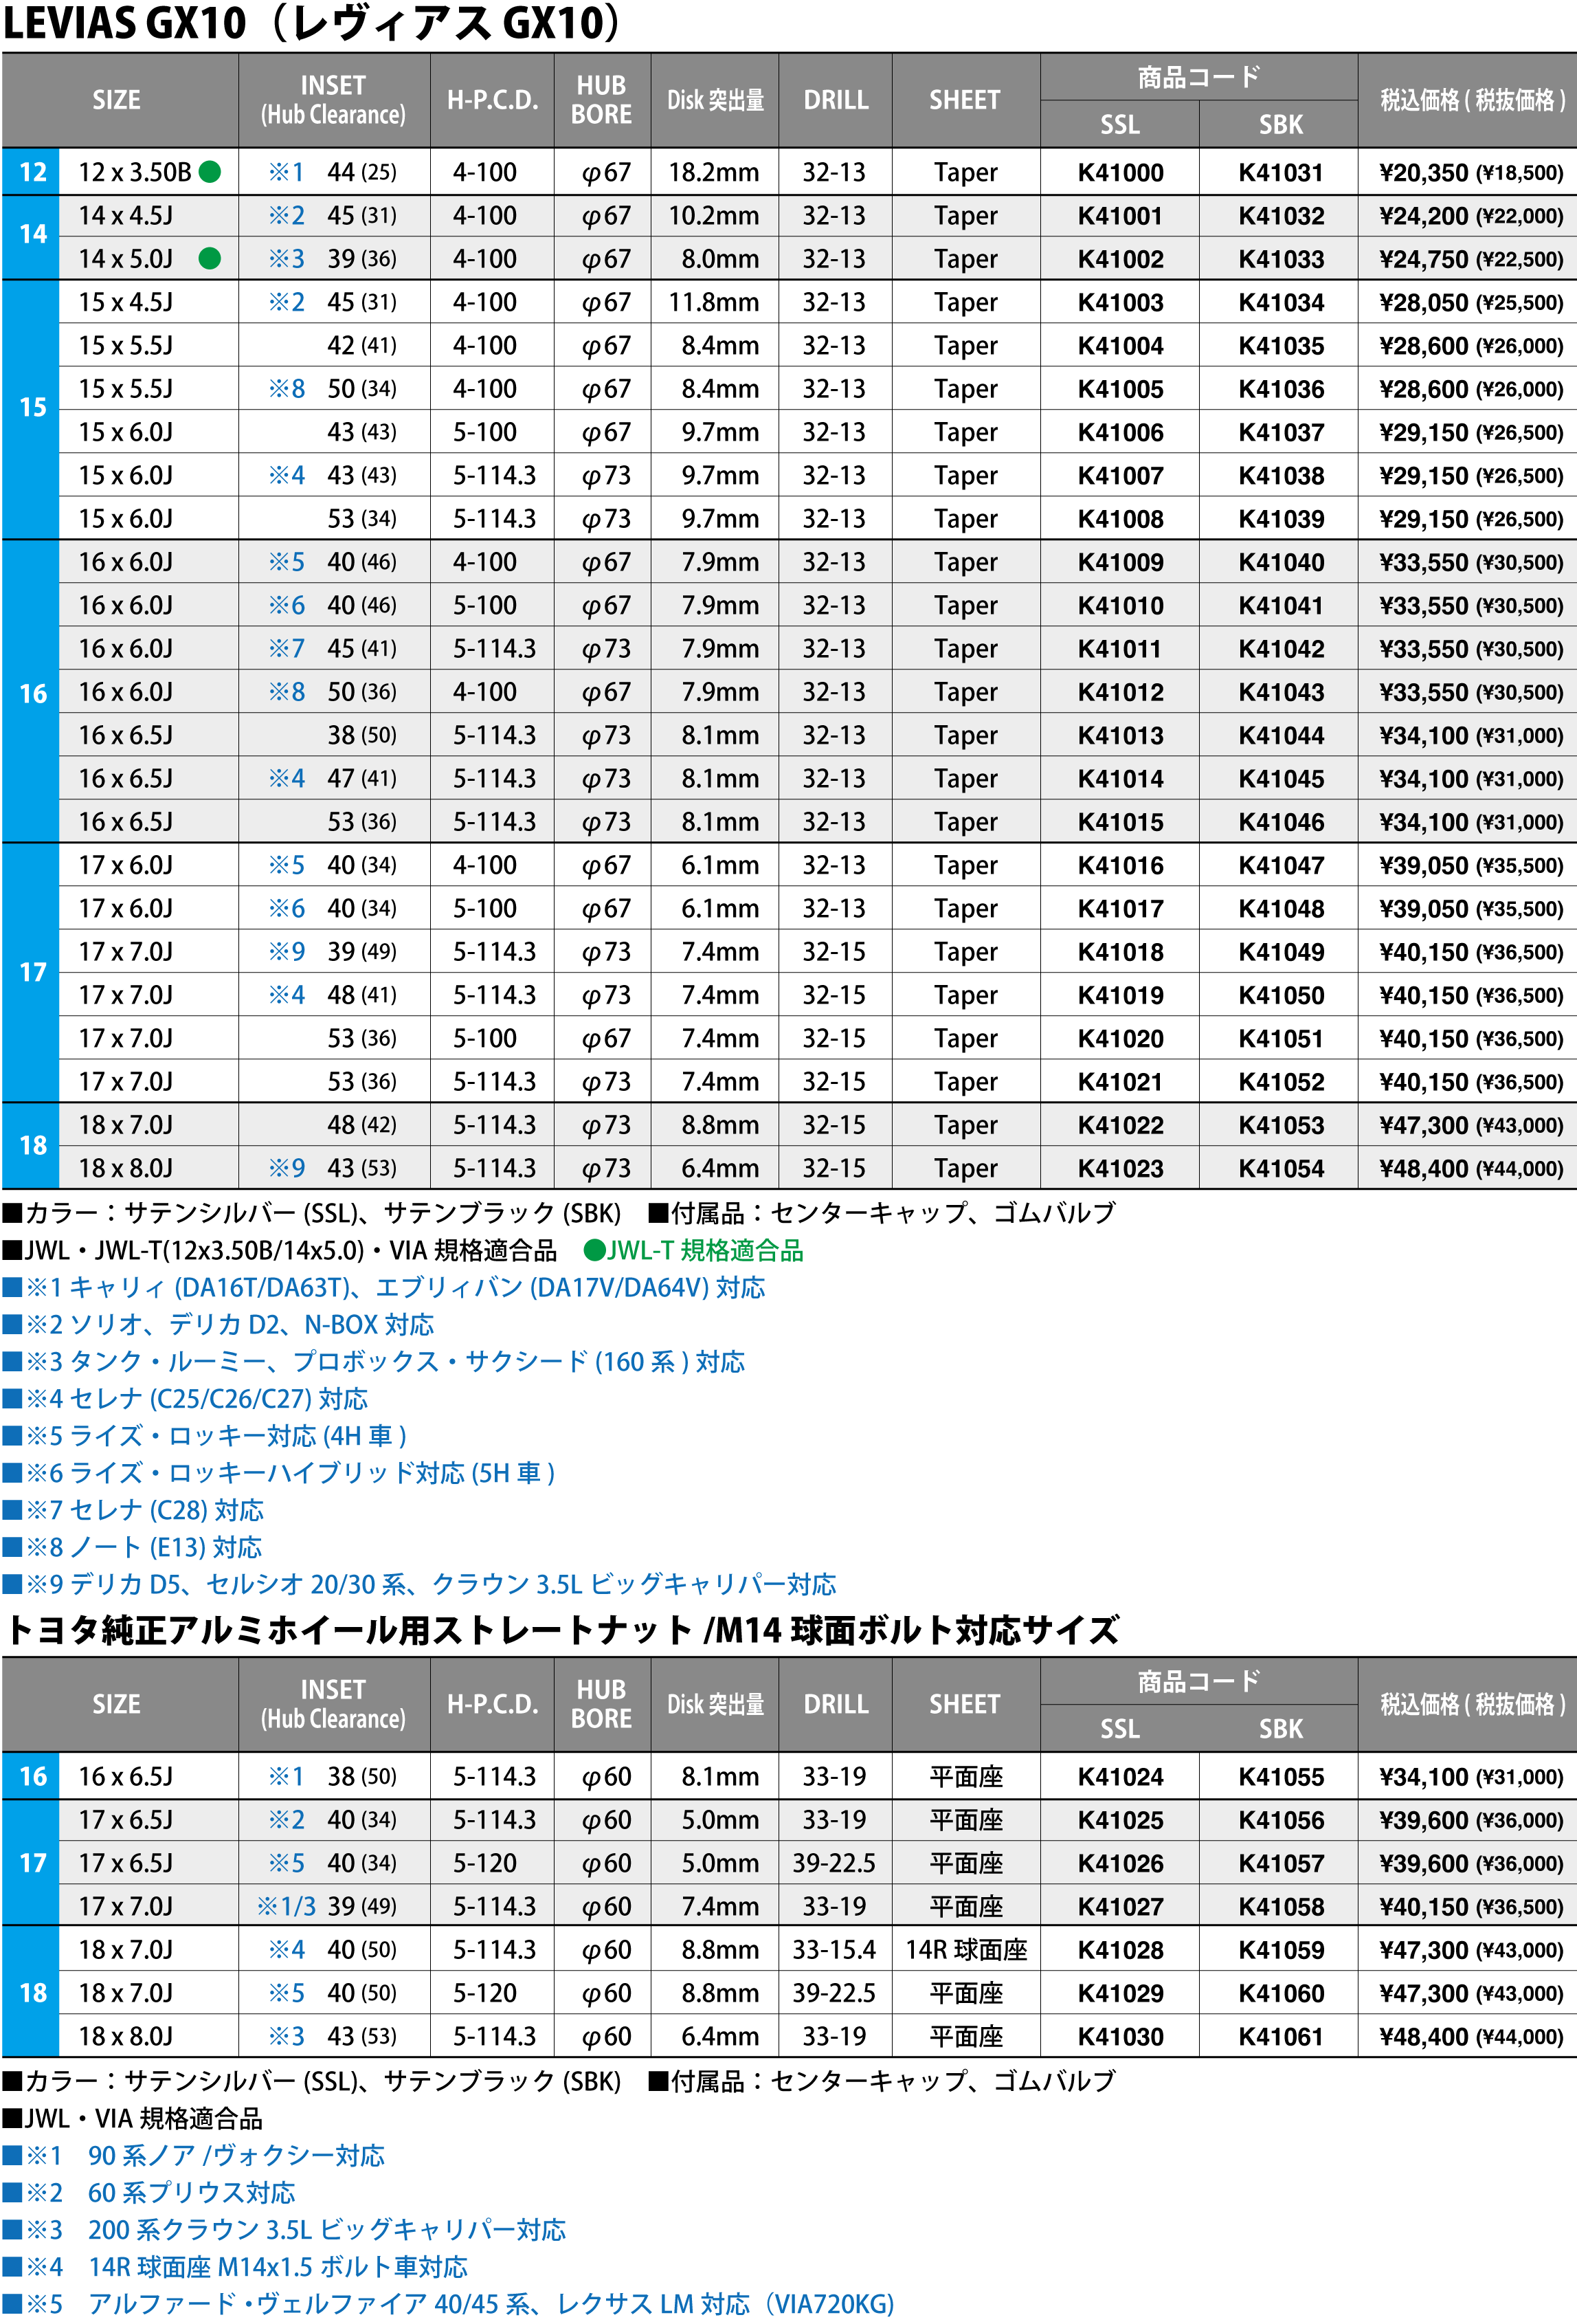Click product code K41016
This screenshot has width=1577, height=2324.
[1120, 866]
